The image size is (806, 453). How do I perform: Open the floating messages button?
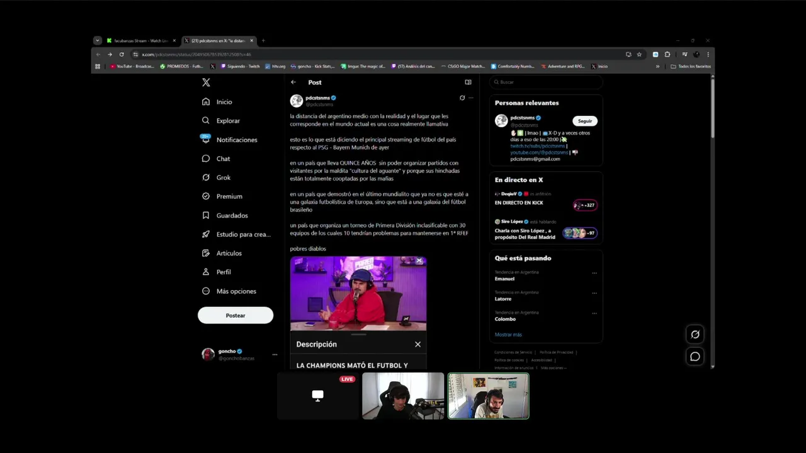(695, 357)
